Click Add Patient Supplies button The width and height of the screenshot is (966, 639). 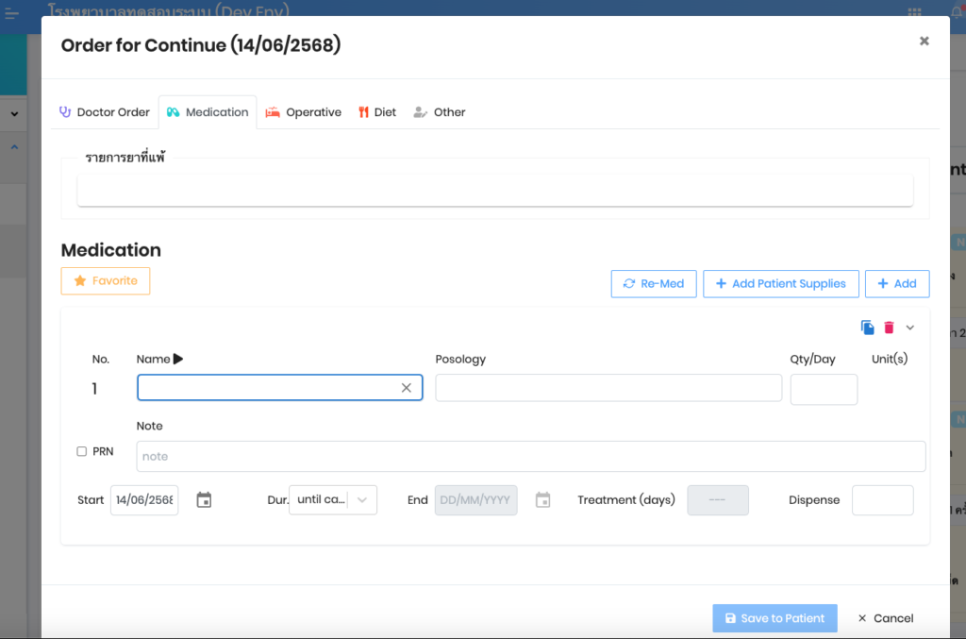click(780, 284)
